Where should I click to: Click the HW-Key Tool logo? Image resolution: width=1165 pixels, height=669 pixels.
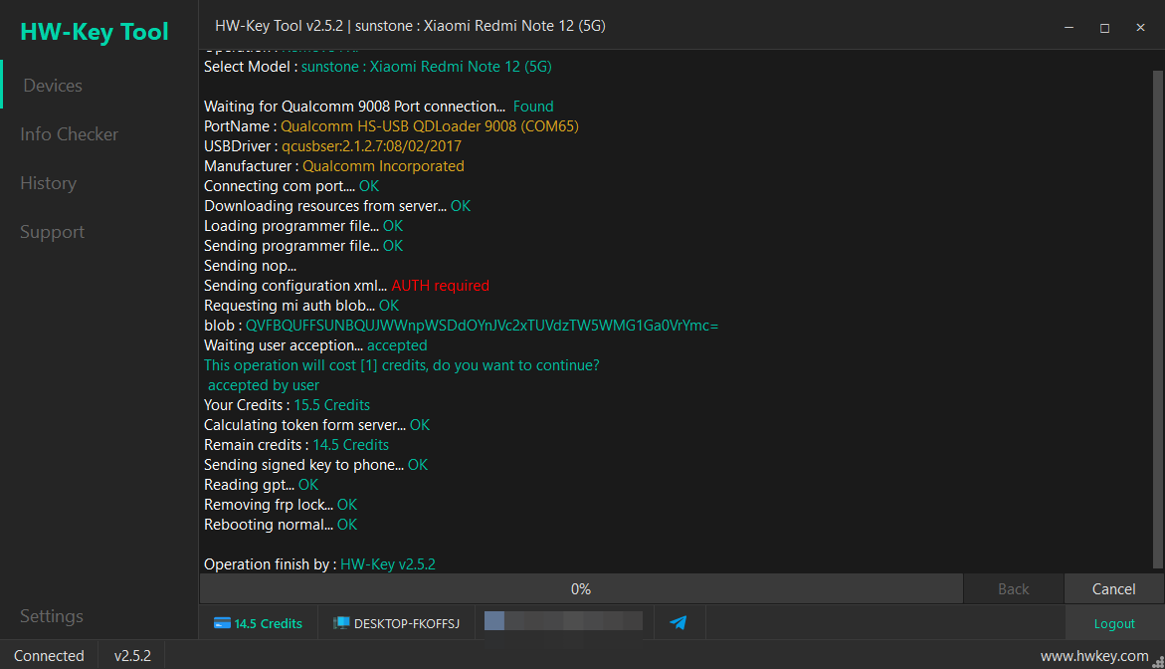(x=95, y=32)
